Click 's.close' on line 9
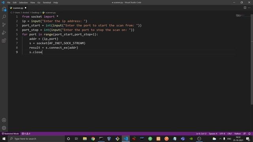This screenshot has width=253, height=142. [36, 52]
